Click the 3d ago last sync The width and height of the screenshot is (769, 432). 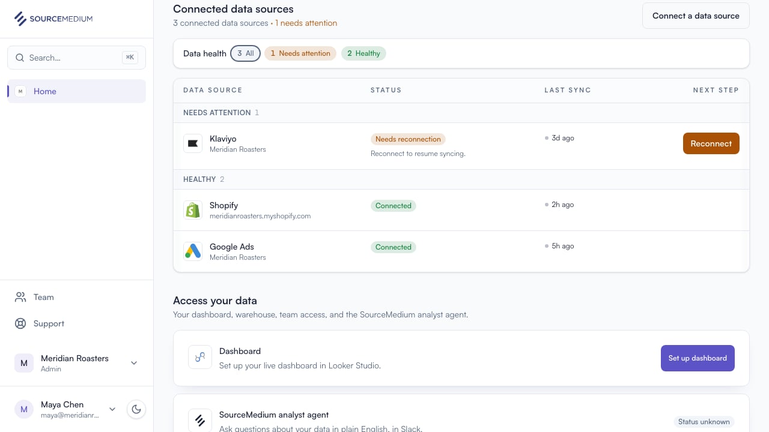(563, 138)
